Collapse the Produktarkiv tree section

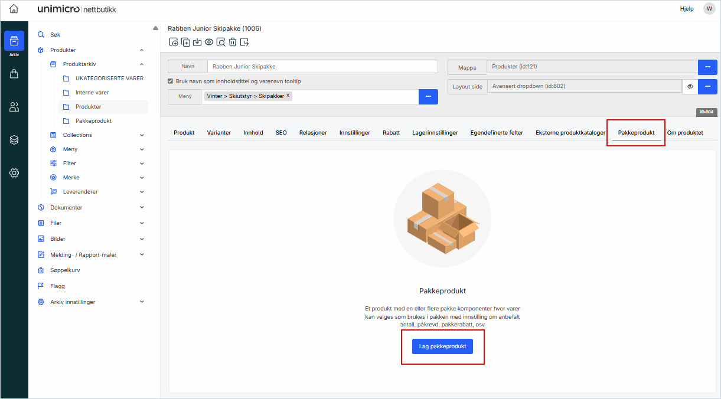tap(141, 64)
